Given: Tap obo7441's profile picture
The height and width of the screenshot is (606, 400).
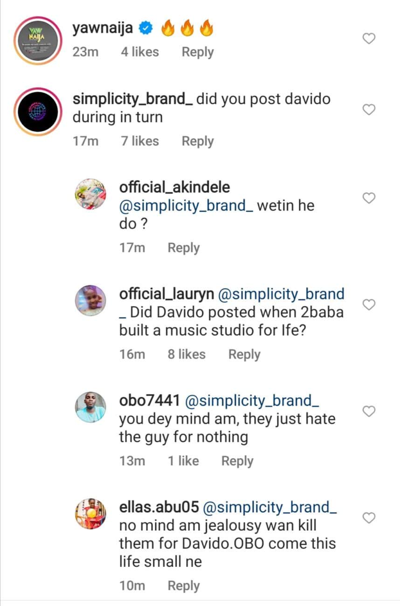Looking at the screenshot, I should coord(90,407).
